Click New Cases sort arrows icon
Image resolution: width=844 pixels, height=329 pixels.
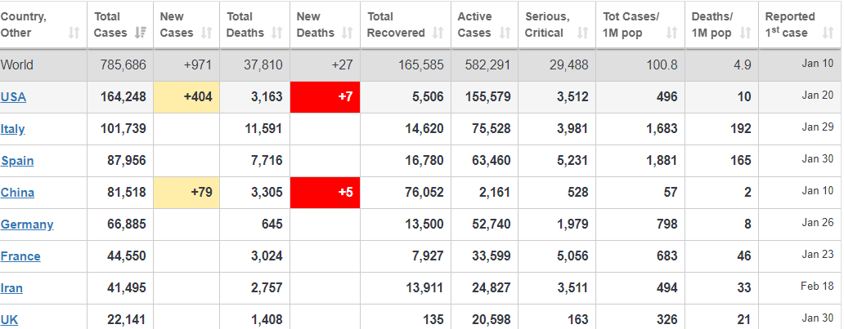207,33
